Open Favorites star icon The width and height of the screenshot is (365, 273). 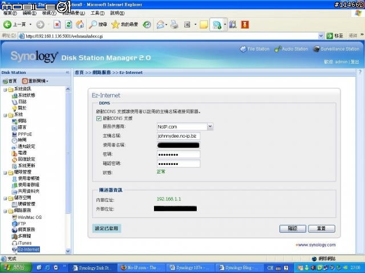click(x=115, y=24)
